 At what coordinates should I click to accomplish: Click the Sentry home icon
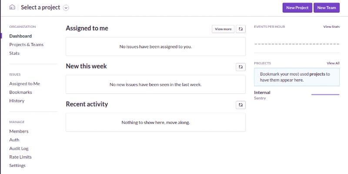click(12, 7)
